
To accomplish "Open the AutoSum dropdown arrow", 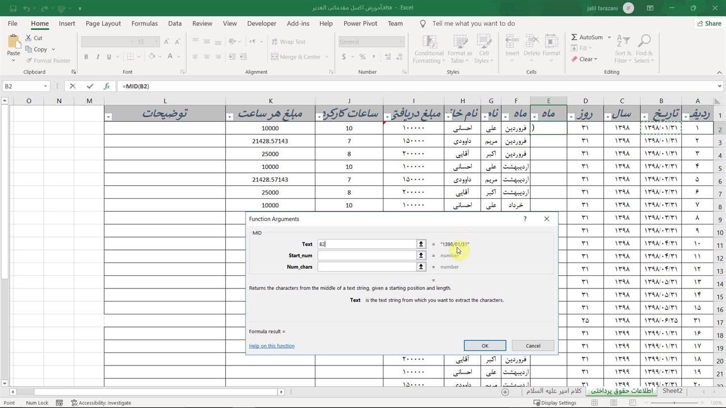I will [x=610, y=37].
